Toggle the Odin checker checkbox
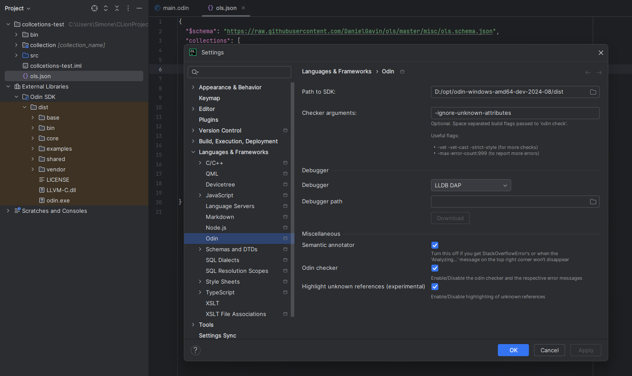Viewport: 632px width, 376px height. [435, 268]
